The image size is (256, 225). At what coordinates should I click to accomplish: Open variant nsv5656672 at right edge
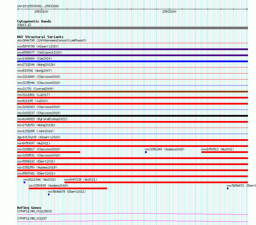pyautogui.click(x=241, y=186)
